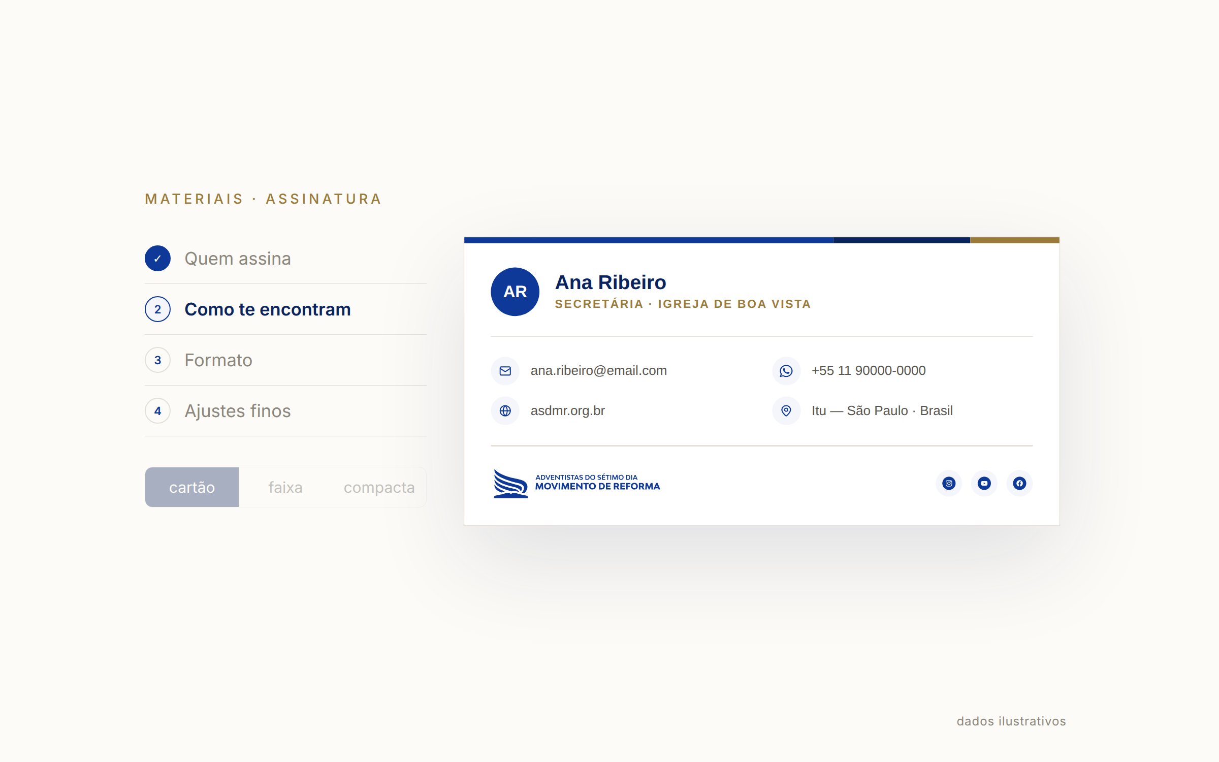
Task: Click the Itu — São Paulo · Brasil address
Action: pos(882,410)
